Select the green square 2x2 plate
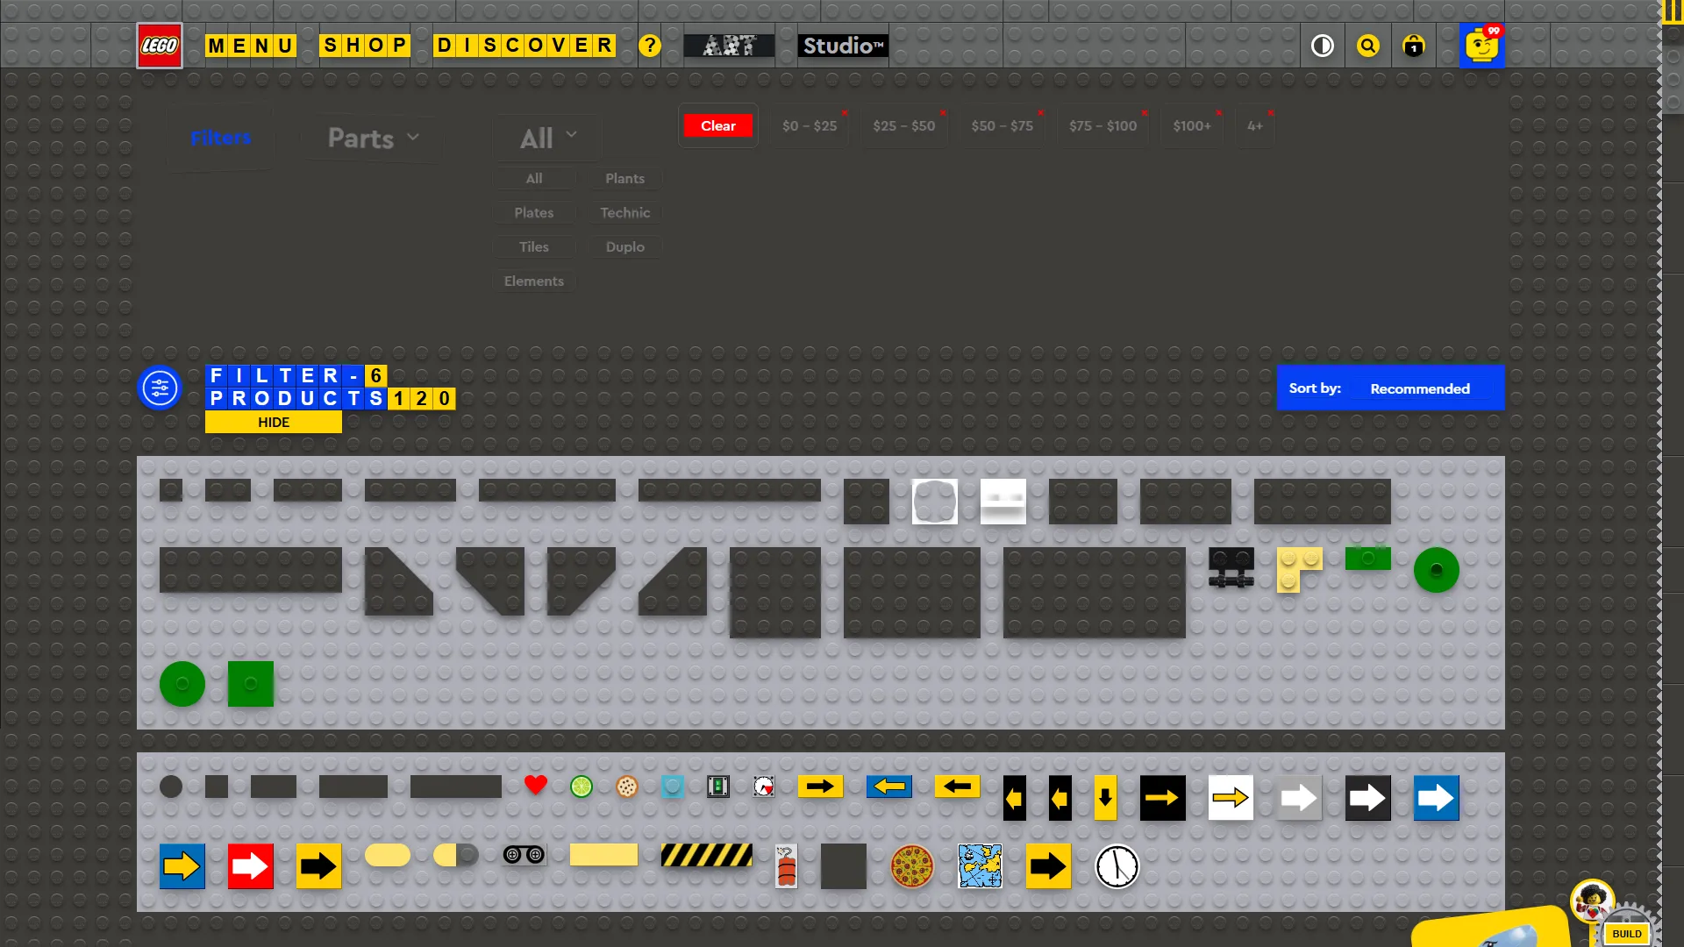 [251, 684]
